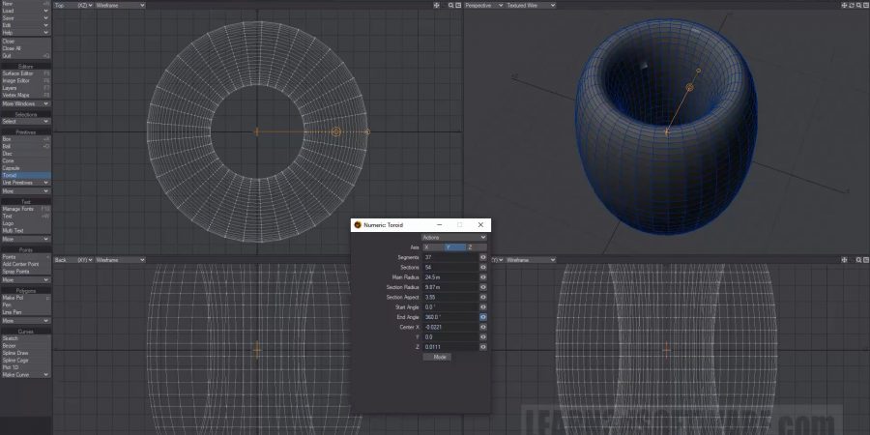Viewport: 870px width, 435px height.
Task: Click the Section Radius input field
Action: point(449,287)
